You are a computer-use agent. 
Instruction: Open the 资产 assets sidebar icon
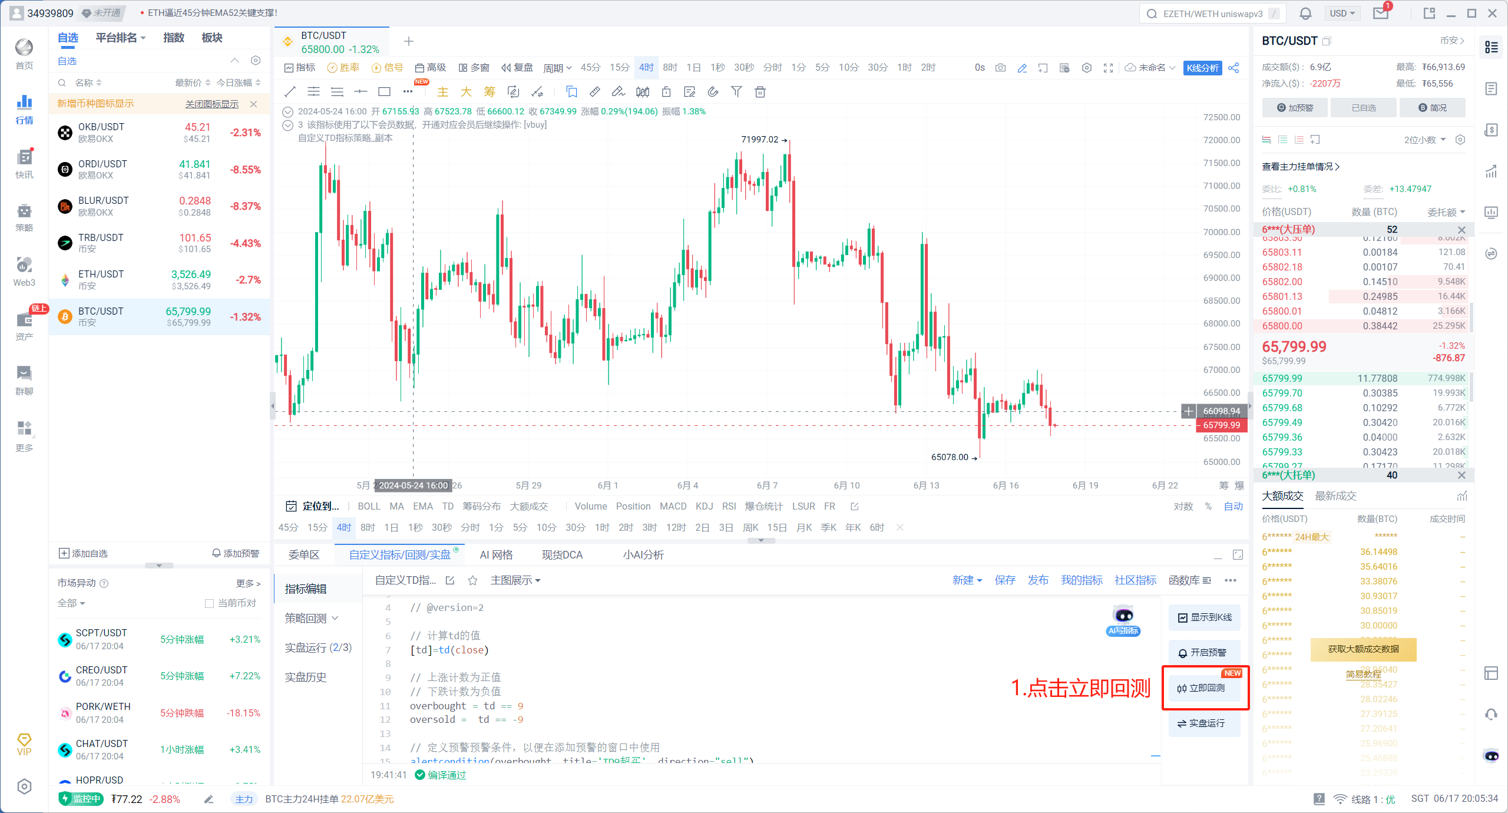pyautogui.click(x=24, y=326)
